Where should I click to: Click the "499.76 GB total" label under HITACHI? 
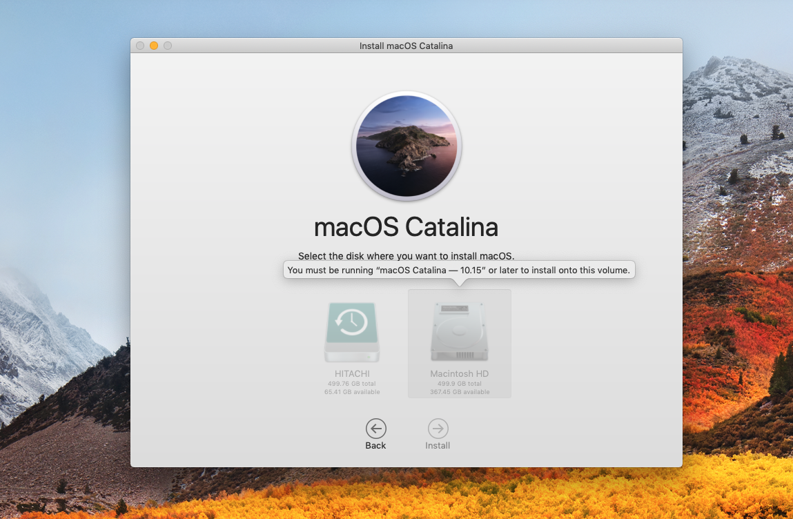click(352, 384)
